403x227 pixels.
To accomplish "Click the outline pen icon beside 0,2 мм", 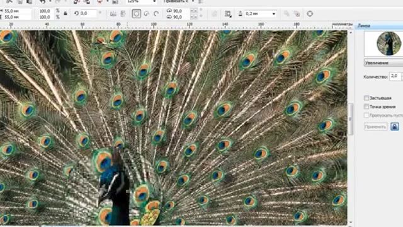I will [x=241, y=14].
